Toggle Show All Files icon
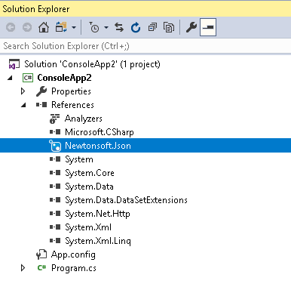Viewport: 291px width, 293px height. click(x=169, y=27)
